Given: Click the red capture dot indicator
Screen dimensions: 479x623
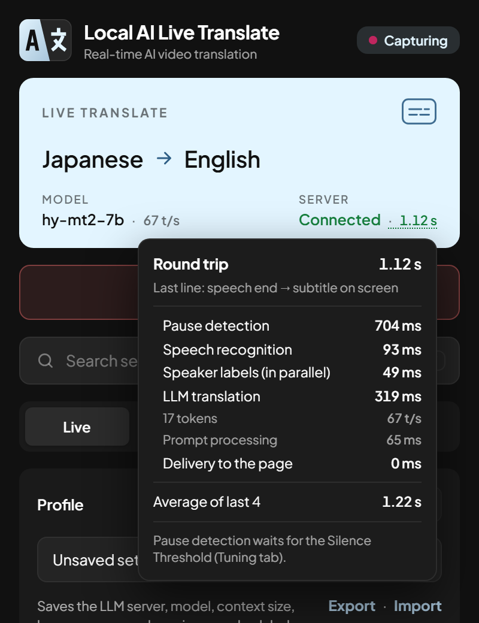Looking at the screenshot, I should coord(372,40).
